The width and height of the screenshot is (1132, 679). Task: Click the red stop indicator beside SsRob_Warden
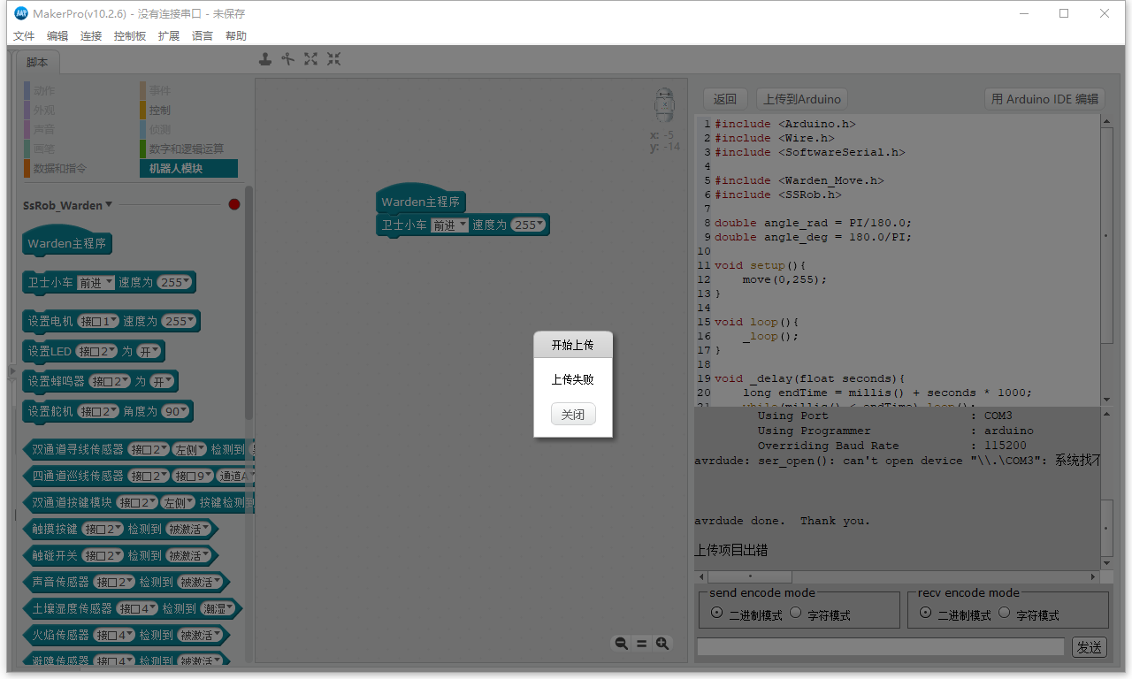[x=233, y=203]
